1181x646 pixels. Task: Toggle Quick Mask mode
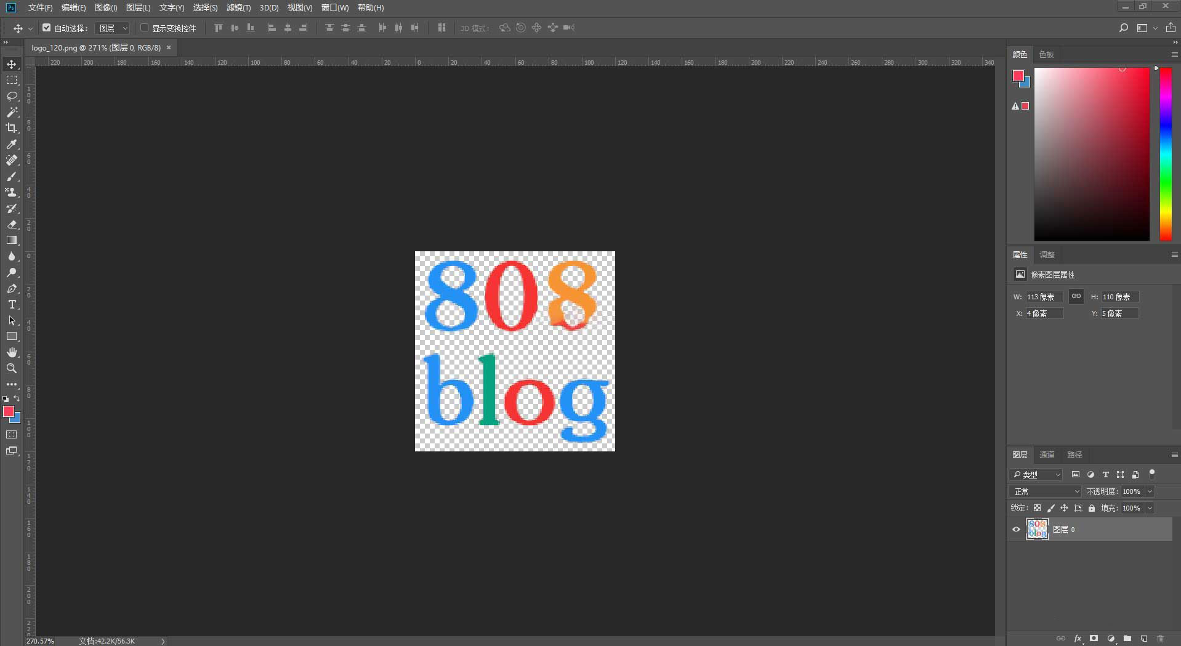12,435
